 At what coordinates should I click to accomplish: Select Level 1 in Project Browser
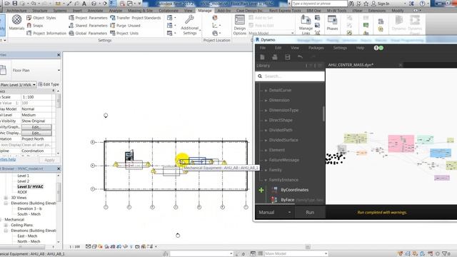point(23,176)
